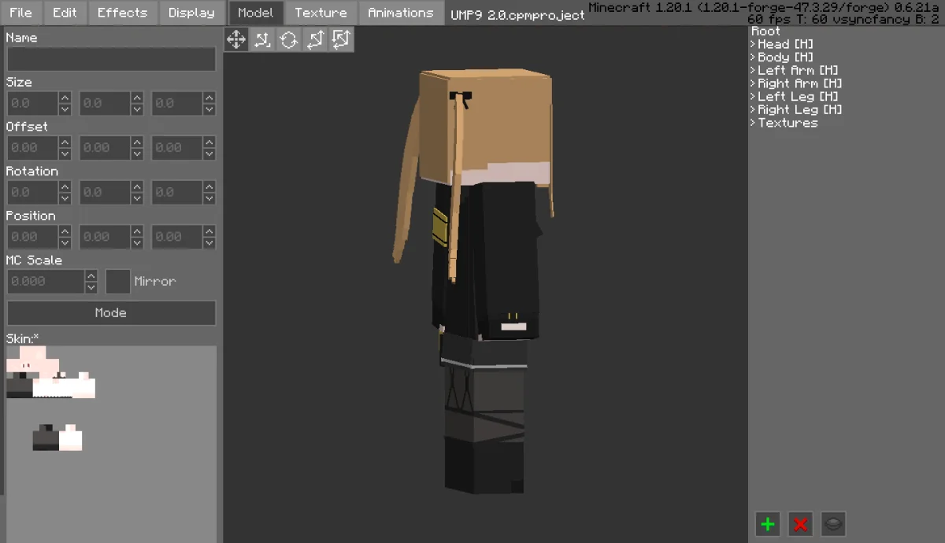Increase the third Position value with up arrow
The image size is (945, 543).
click(x=209, y=231)
